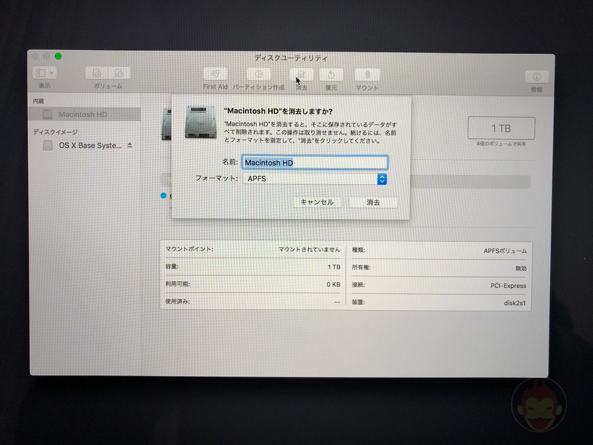This screenshot has width=593, height=445.
Task: Open the Info (情報) panel icon
Action: [536, 77]
